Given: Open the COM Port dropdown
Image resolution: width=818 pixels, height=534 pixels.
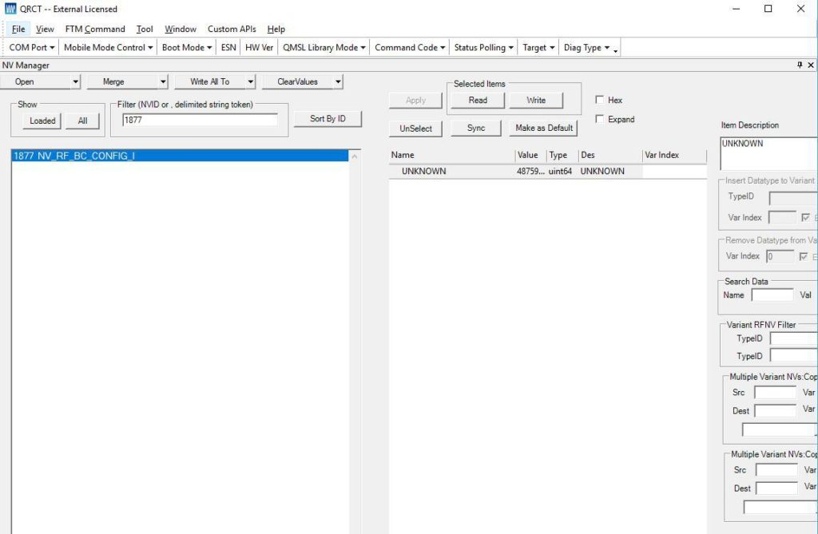Looking at the screenshot, I should [x=32, y=48].
